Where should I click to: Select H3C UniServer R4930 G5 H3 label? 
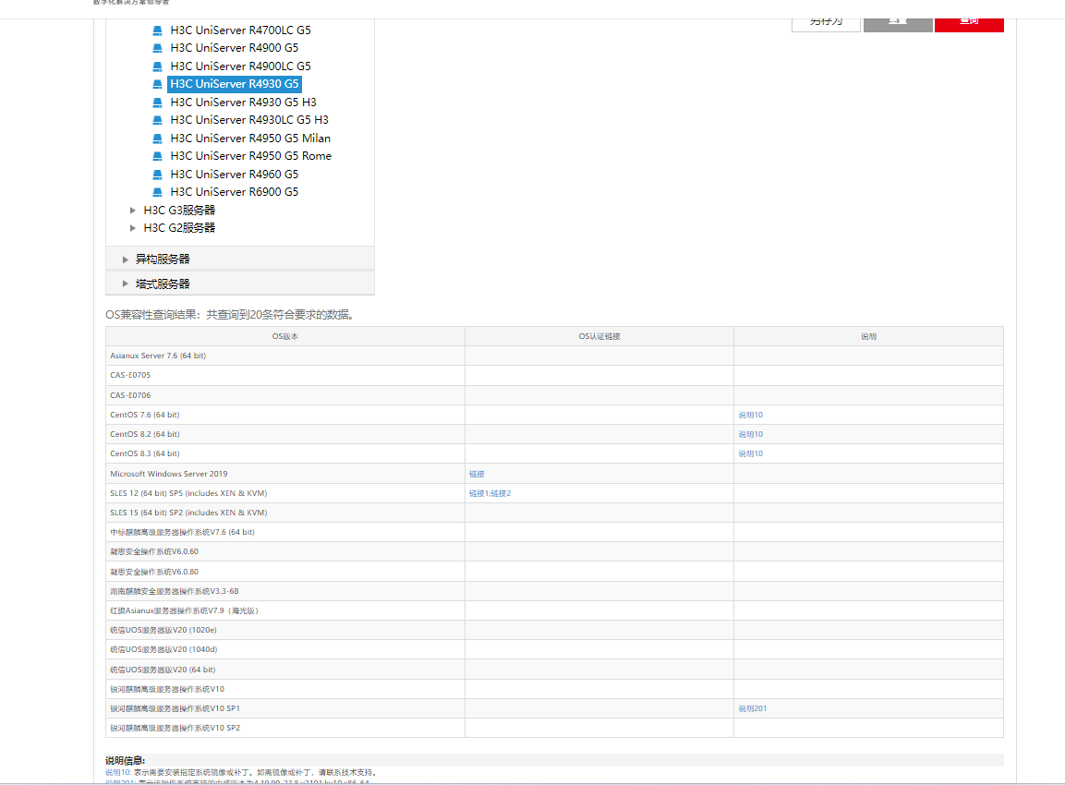coord(243,102)
